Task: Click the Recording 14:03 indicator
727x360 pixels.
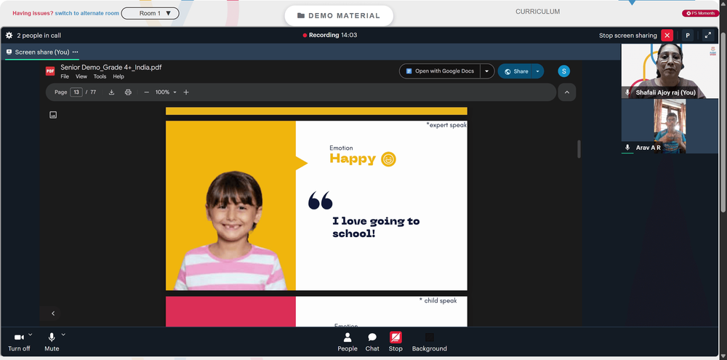Action: click(329, 35)
